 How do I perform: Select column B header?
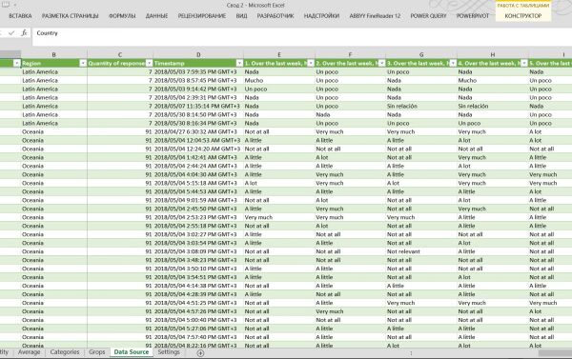coord(54,54)
